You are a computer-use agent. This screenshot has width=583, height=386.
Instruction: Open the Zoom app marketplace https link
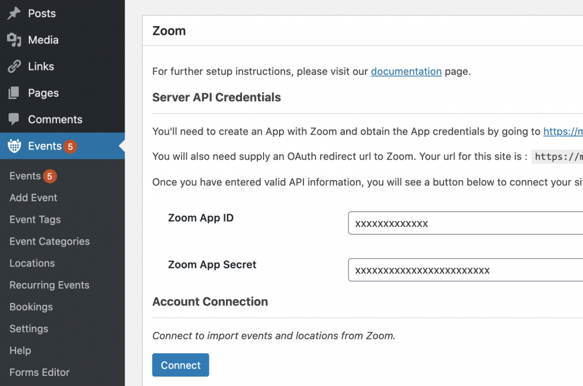tap(563, 131)
